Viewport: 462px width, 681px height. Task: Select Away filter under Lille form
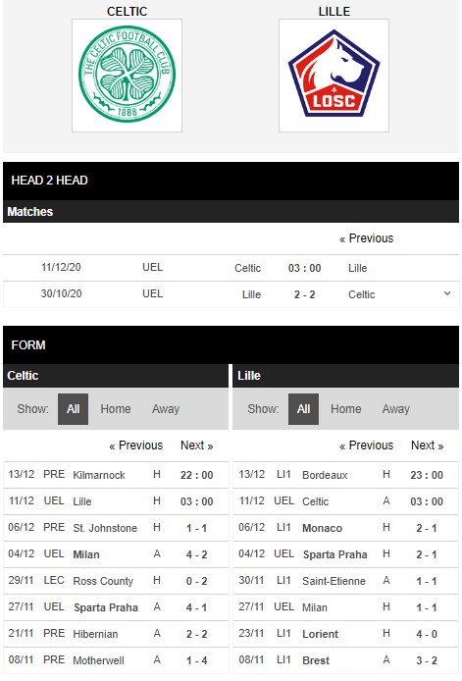tap(396, 409)
